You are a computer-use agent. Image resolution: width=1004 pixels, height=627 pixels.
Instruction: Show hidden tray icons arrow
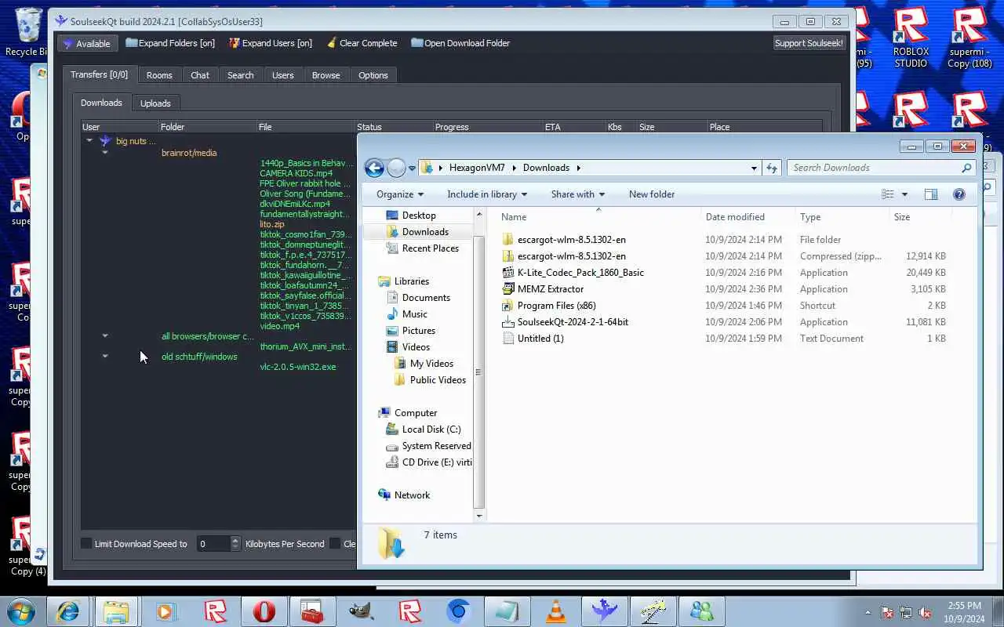tap(868, 612)
